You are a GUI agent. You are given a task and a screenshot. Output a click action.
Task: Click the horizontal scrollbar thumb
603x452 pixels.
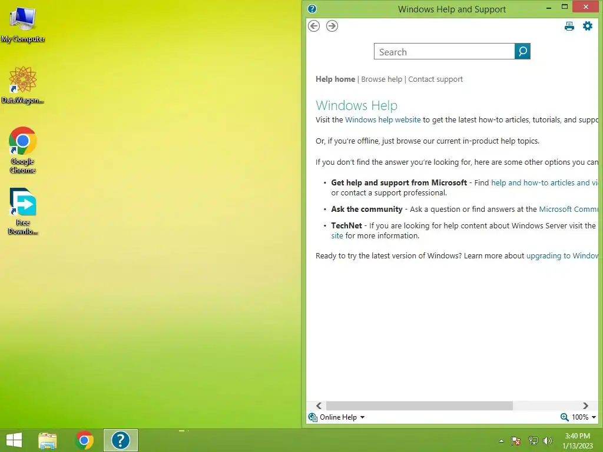point(419,406)
